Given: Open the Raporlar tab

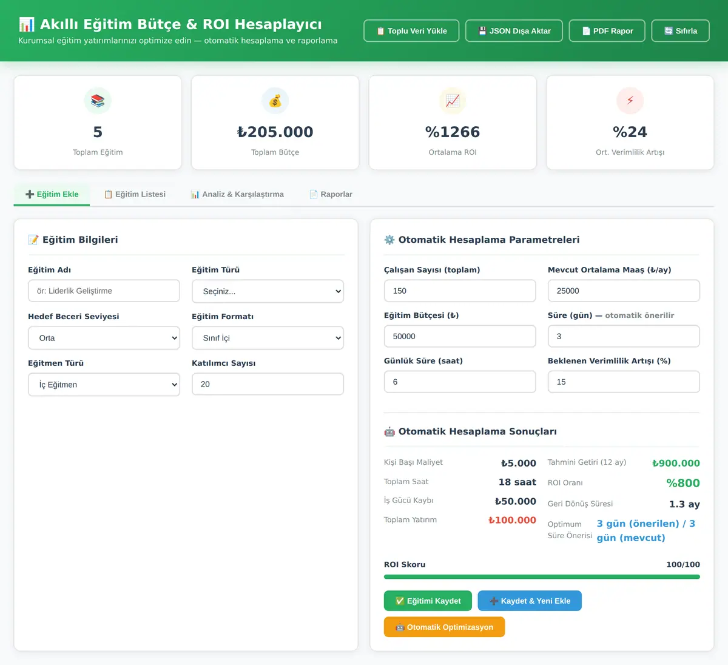Looking at the screenshot, I should pos(331,194).
